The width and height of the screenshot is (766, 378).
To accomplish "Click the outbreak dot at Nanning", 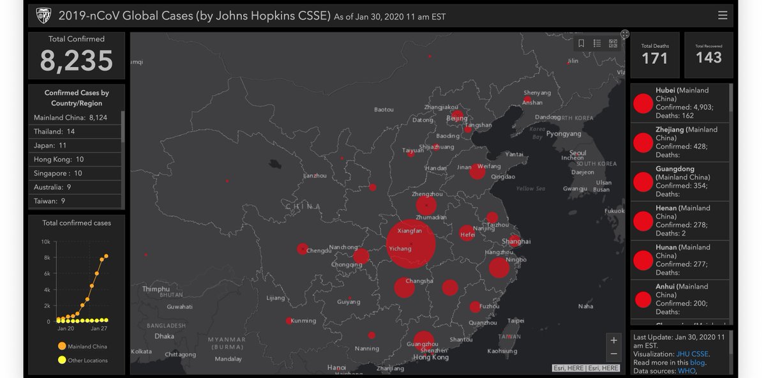I will pos(372,335).
